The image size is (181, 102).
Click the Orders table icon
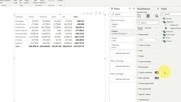(x=164, y=38)
